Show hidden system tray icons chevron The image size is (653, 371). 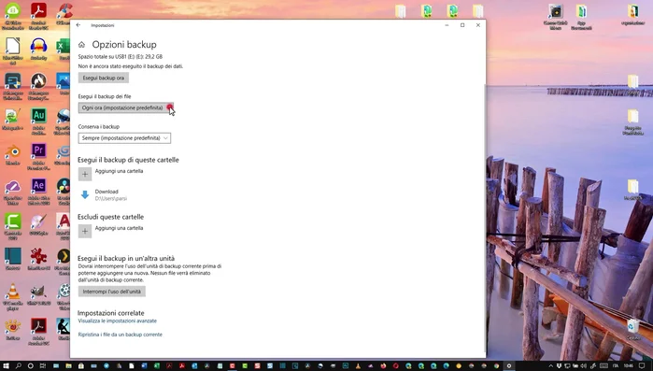pyautogui.click(x=551, y=366)
